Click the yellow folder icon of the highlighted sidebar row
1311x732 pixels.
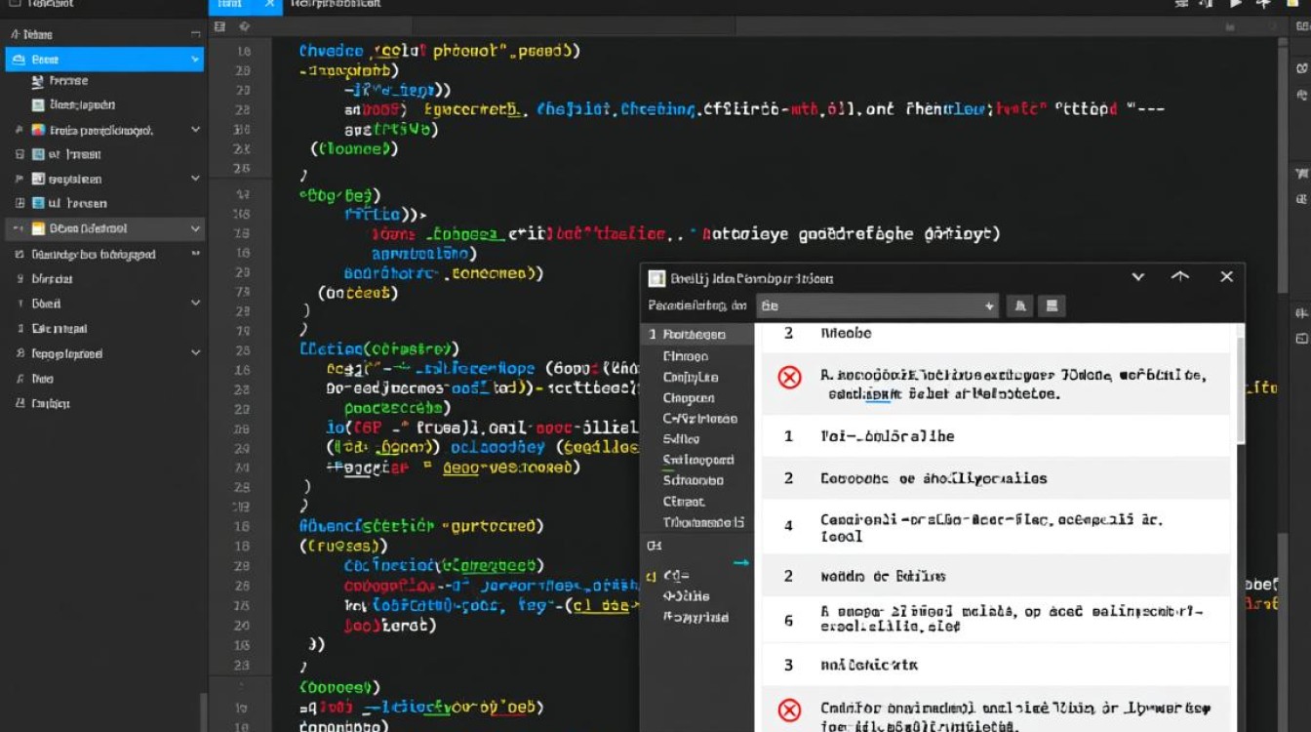[39, 228]
